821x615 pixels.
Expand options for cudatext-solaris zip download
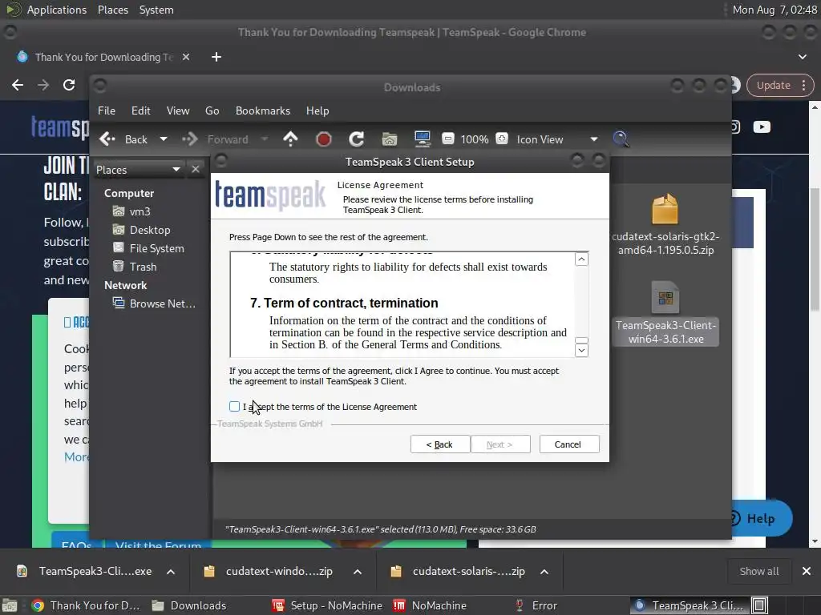tap(544, 572)
